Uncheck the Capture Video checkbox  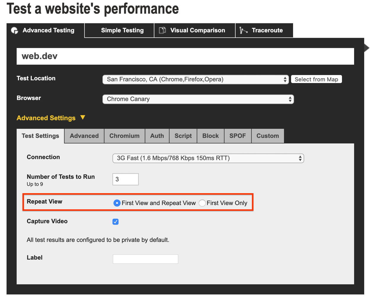pos(115,222)
